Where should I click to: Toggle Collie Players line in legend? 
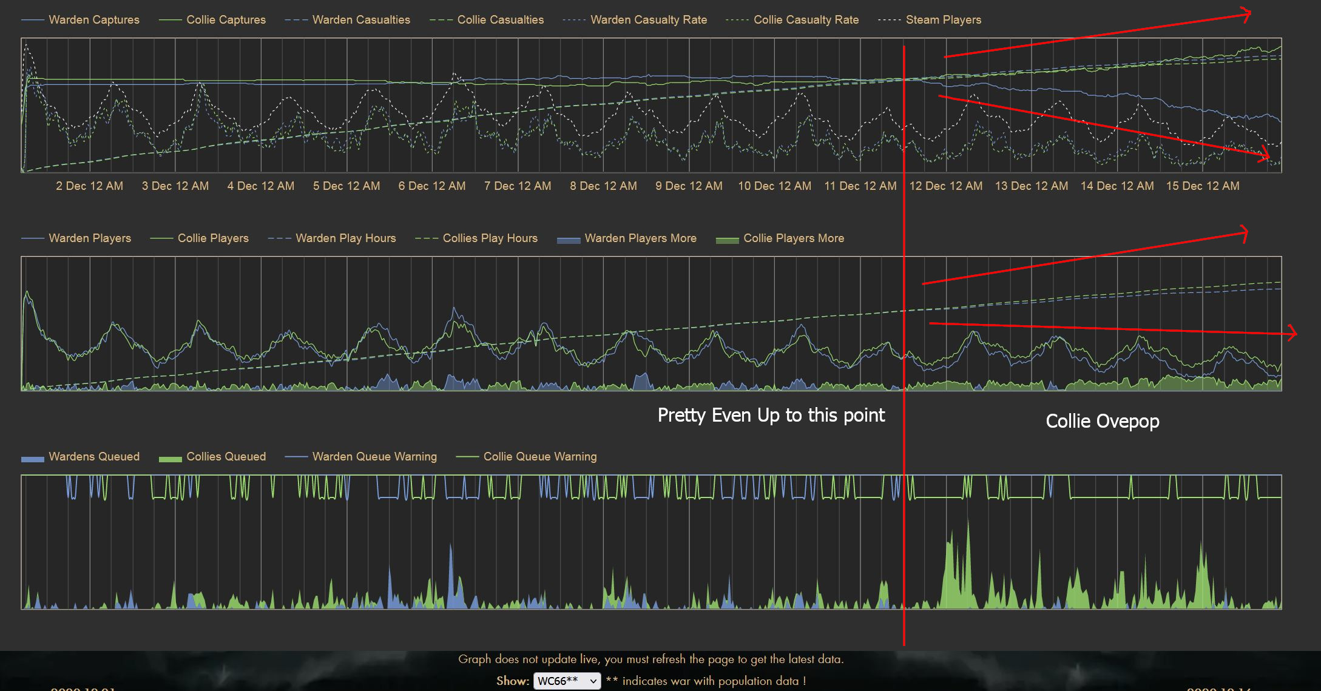213,238
